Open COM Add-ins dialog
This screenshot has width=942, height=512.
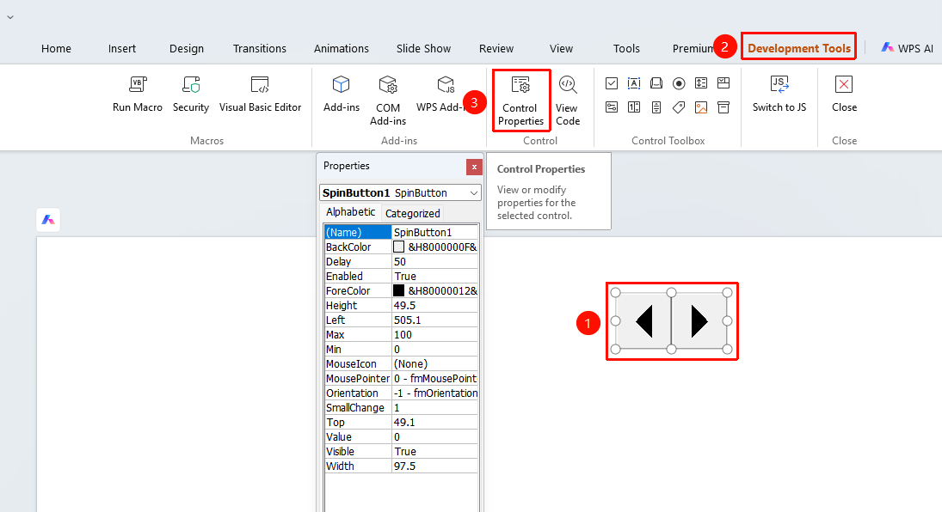(388, 101)
